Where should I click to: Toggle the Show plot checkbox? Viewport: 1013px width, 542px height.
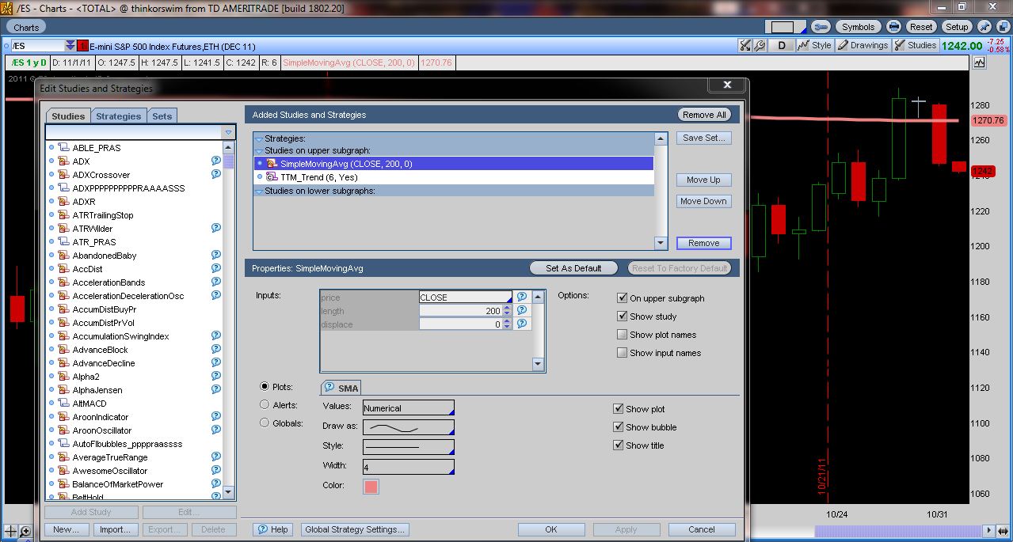(x=619, y=409)
